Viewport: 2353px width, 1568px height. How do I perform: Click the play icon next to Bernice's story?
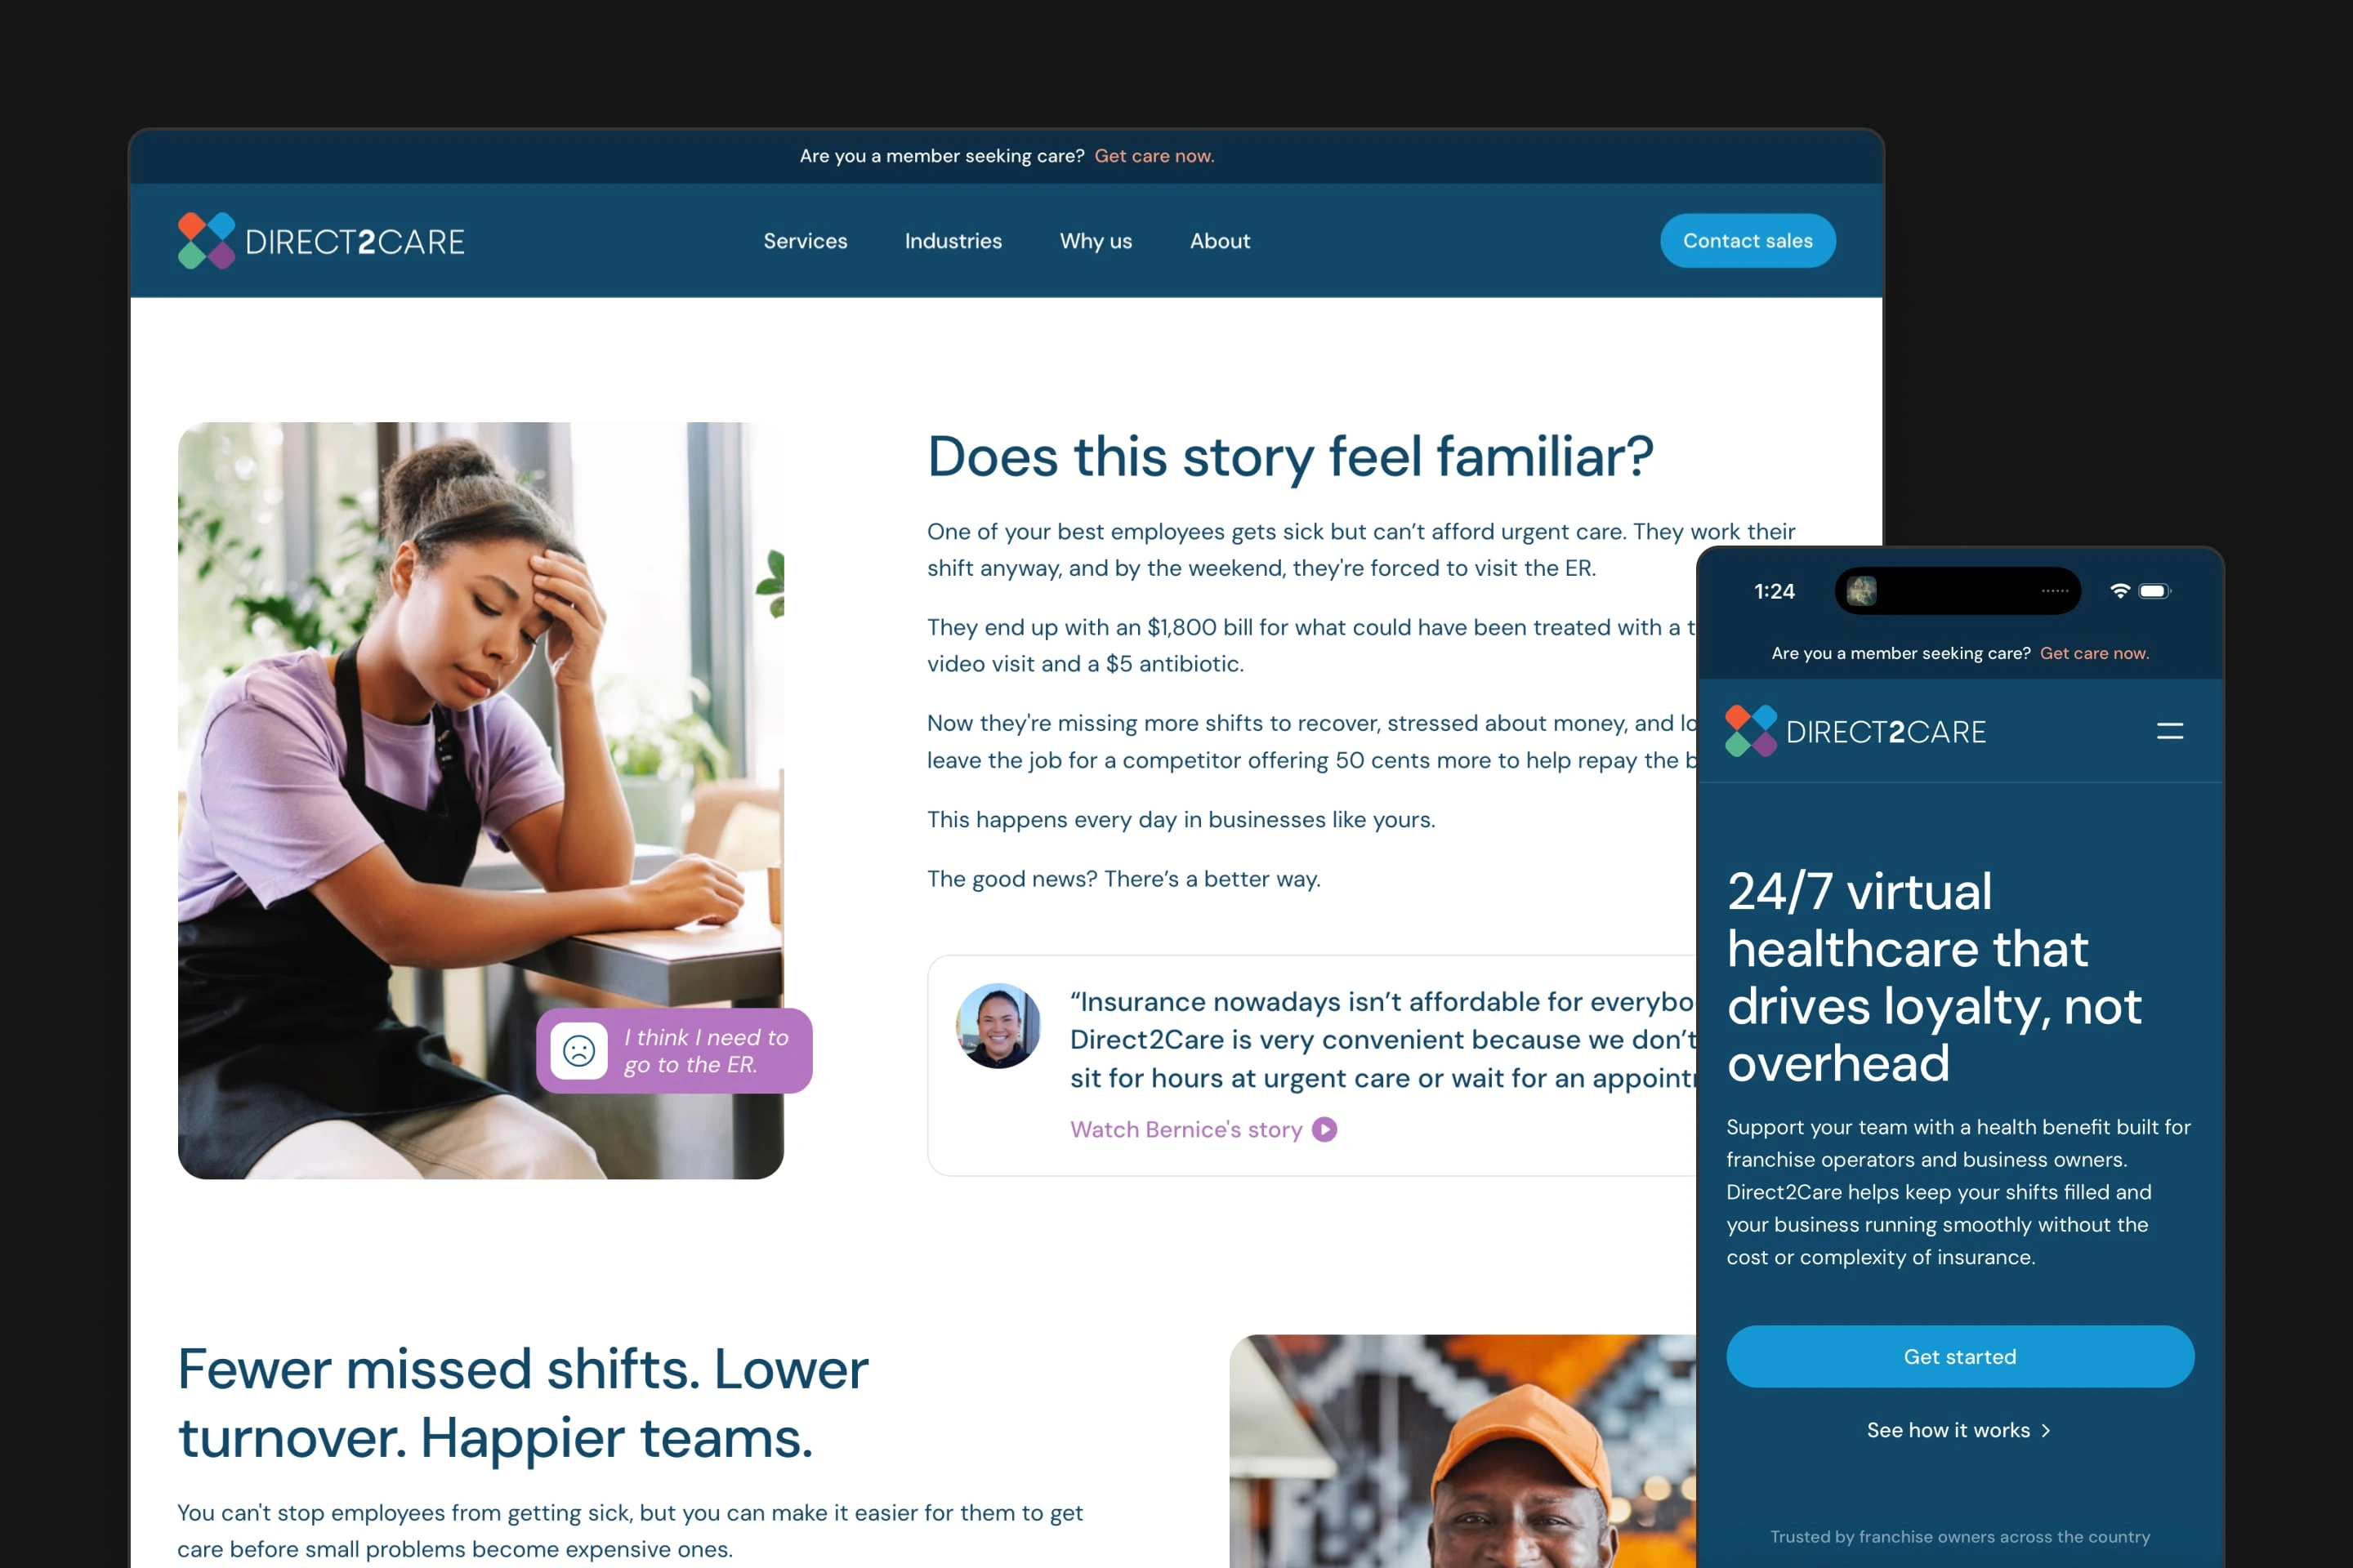1324,1129
